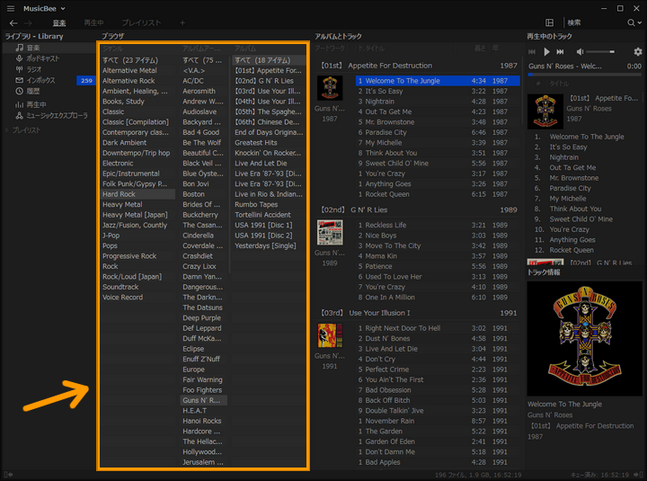Expand the プレイリスト tree node
647x481 pixels.
(x=7, y=130)
